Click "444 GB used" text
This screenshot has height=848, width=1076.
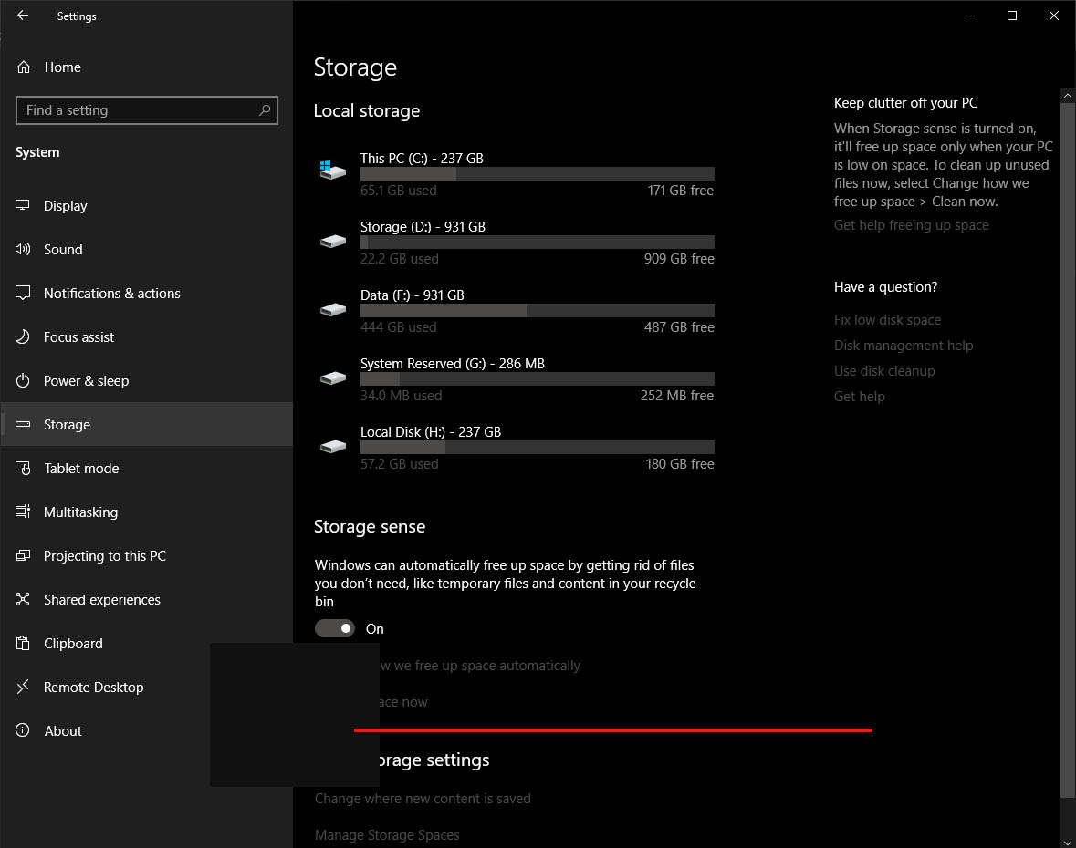click(x=398, y=327)
